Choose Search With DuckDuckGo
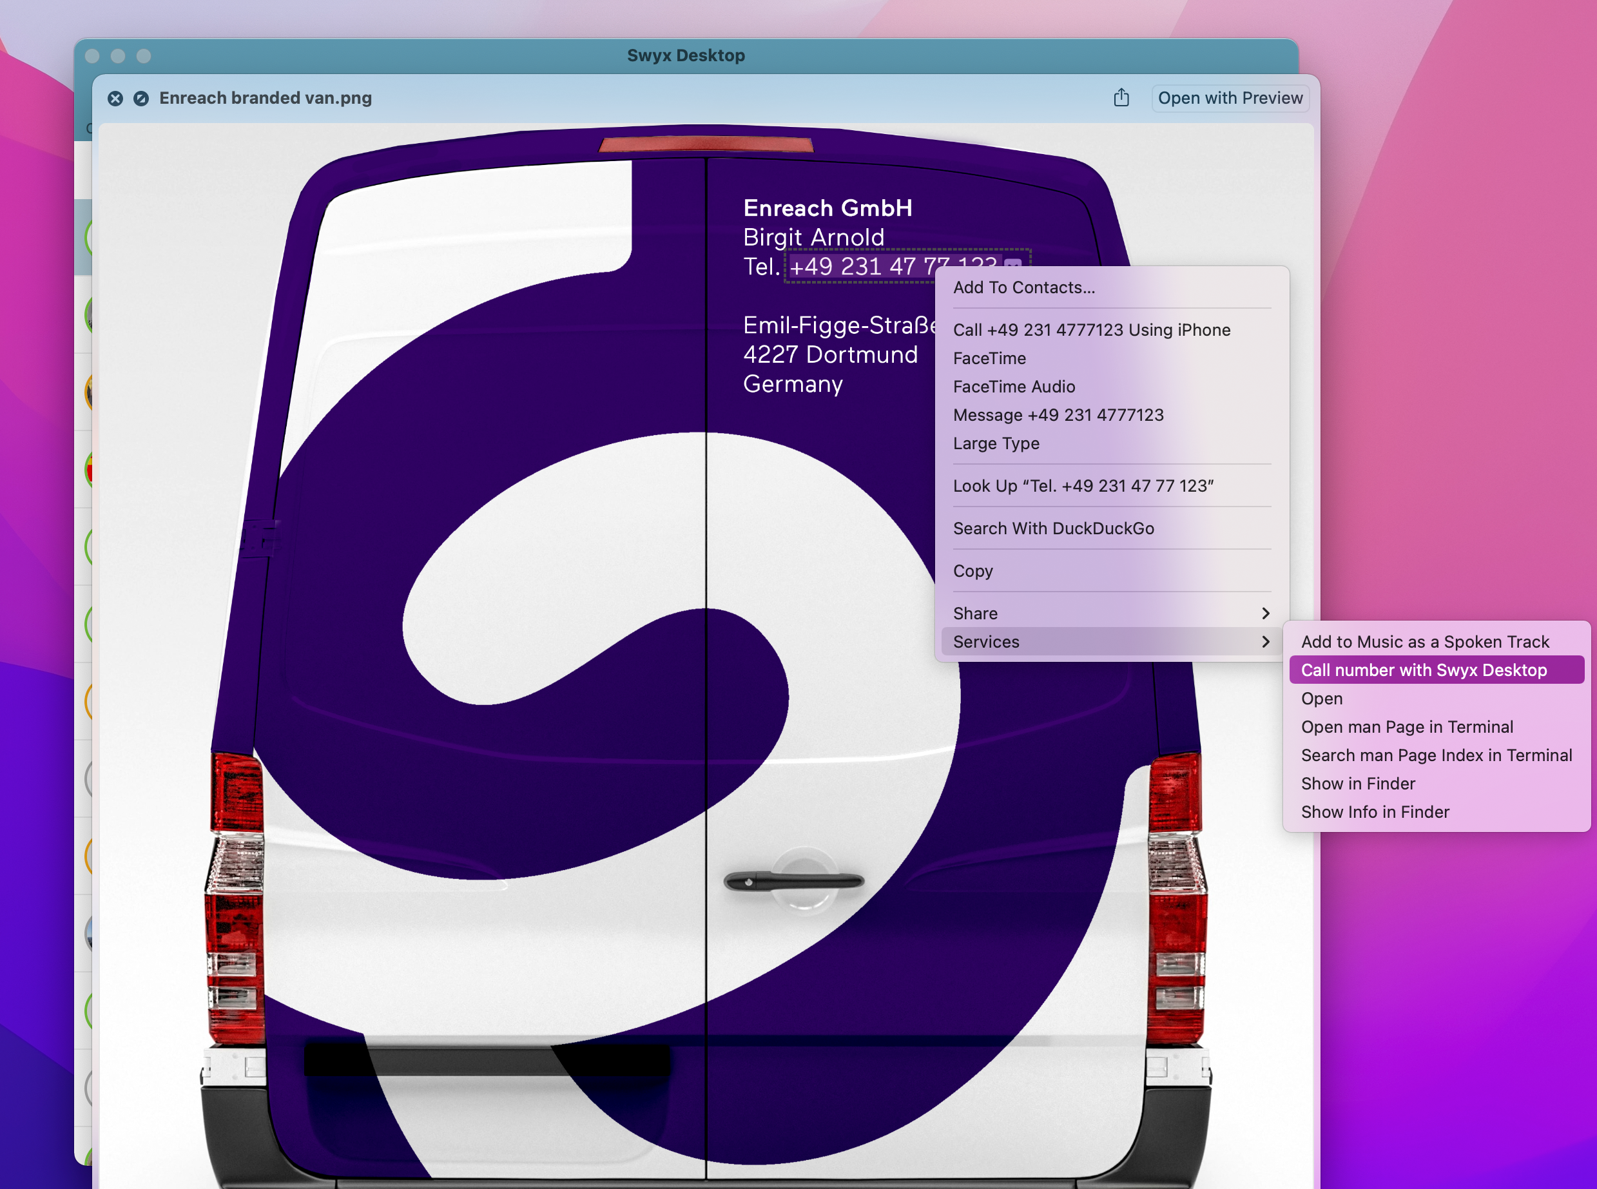The width and height of the screenshot is (1597, 1189). tap(1053, 528)
